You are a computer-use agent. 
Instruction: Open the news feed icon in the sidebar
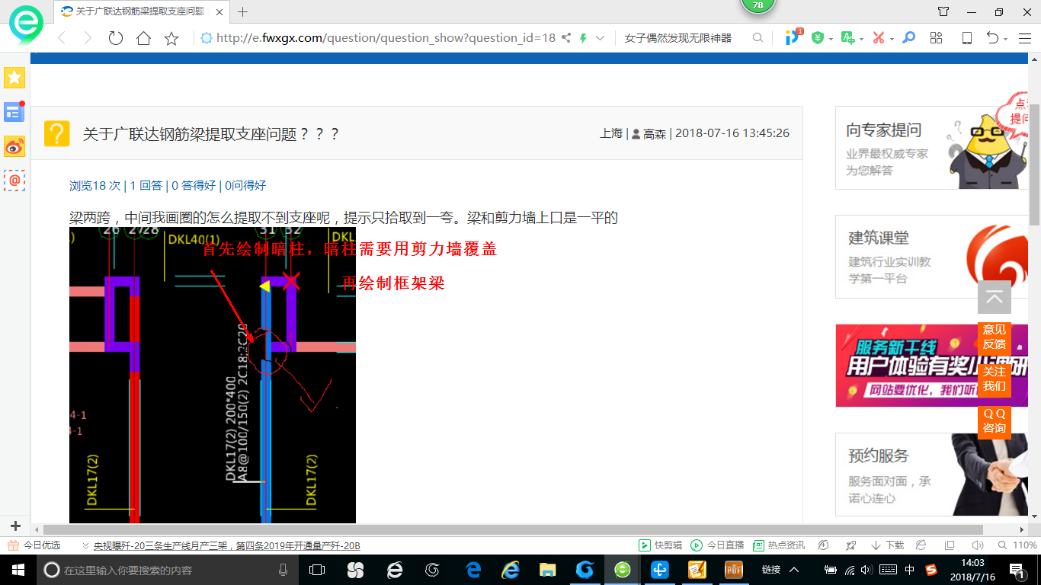(x=14, y=112)
